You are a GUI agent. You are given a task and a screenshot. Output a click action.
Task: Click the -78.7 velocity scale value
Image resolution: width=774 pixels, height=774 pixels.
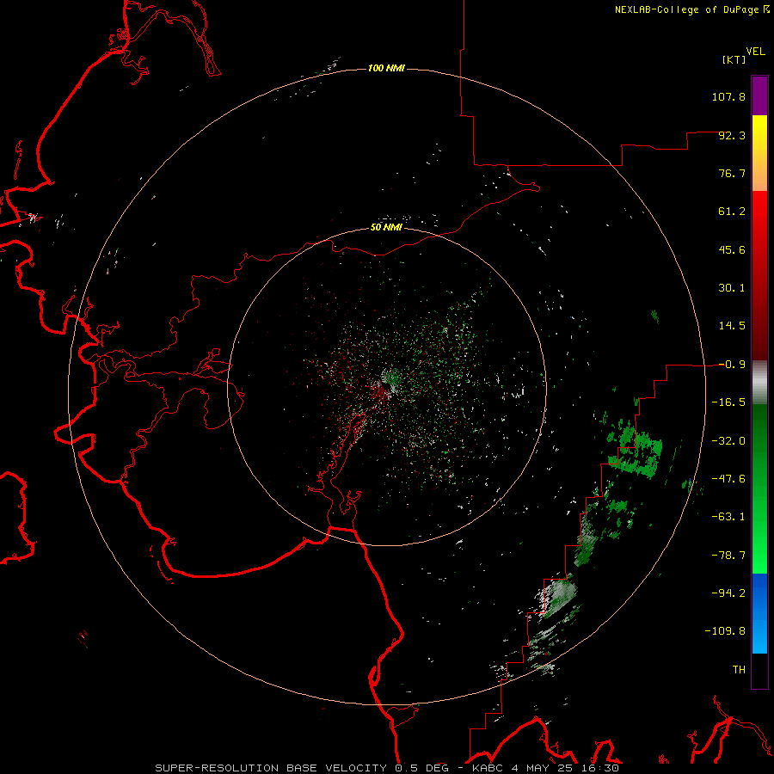tap(728, 556)
